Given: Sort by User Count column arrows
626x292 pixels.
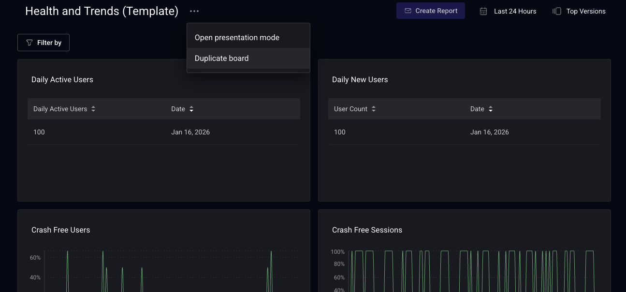Looking at the screenshot, I should pos(374,109).
